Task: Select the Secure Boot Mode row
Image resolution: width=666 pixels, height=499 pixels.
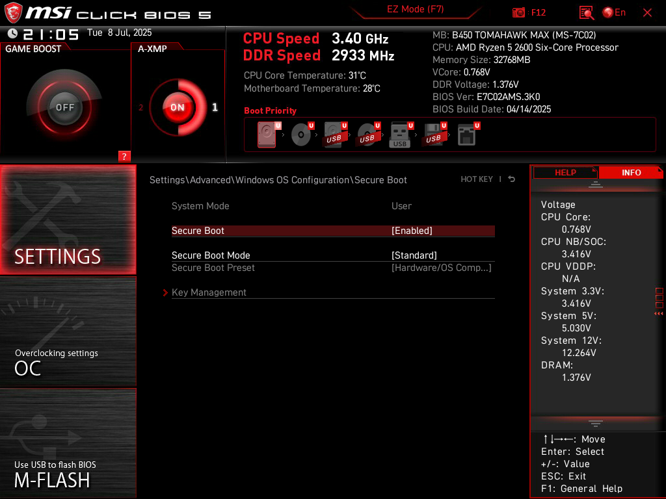Action: pos(333,255)
